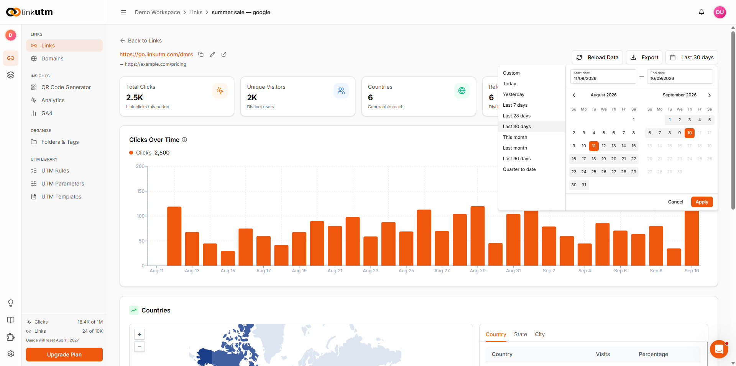The width and height of the screenshot is (736, 366).
Task: Open Folders & Tags in sidebar
Action: point(64,142)
